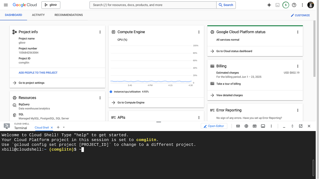
Task: Open the three-dot menu on the Billing card
Action: [x=297, y=66]
